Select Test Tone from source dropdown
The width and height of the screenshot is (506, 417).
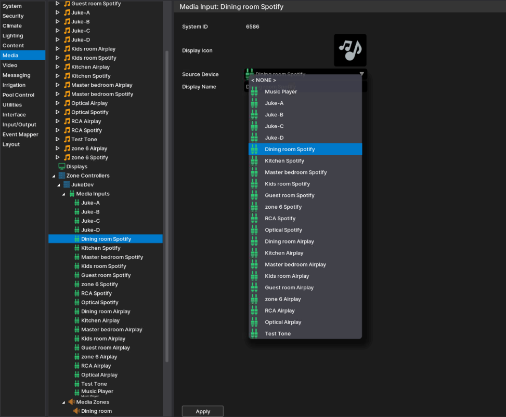tap(305, 333)
